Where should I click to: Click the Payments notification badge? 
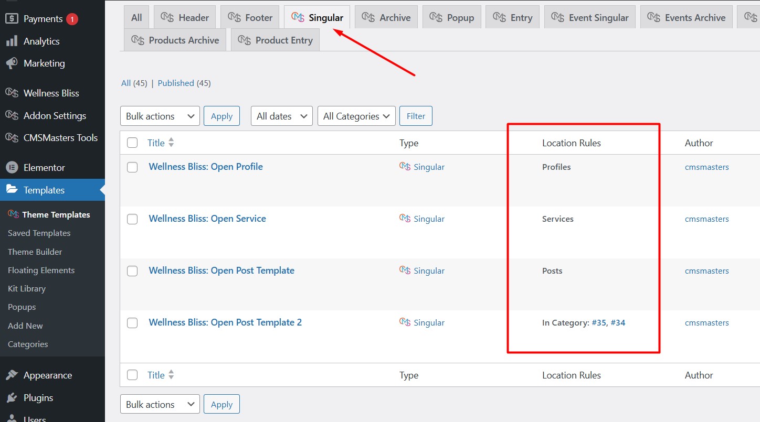[72, 19]
